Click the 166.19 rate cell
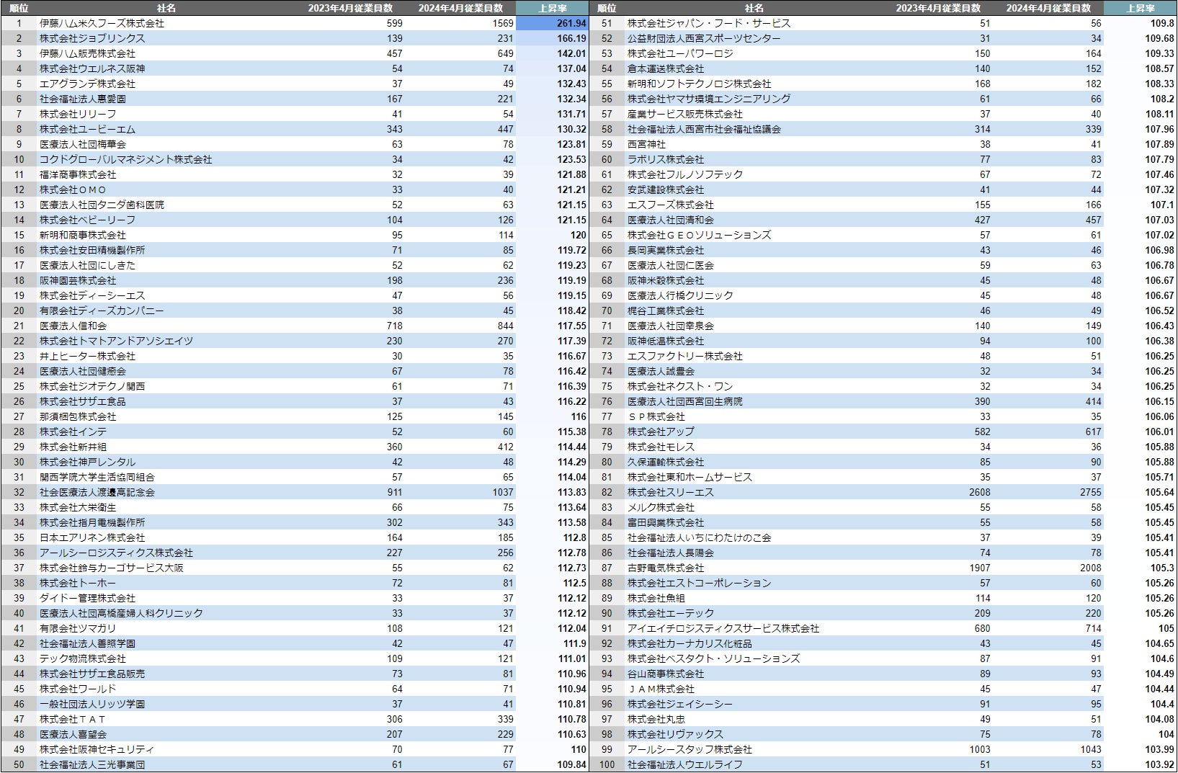 click(x=553, y=38)
